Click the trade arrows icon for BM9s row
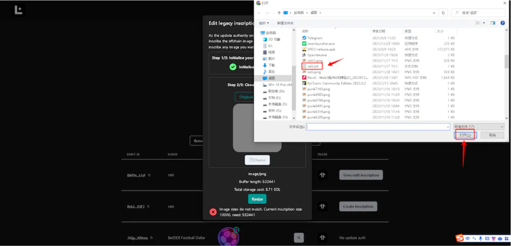Screen dimensions: 511x246 pyautogui.click(x=322, y=175)
